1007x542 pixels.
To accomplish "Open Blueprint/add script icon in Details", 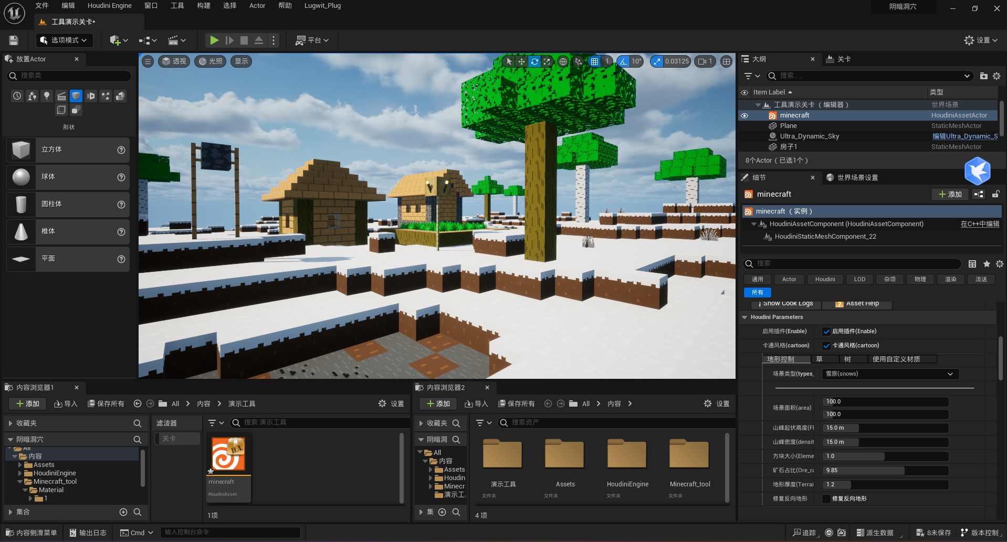I will click(979, 194).
